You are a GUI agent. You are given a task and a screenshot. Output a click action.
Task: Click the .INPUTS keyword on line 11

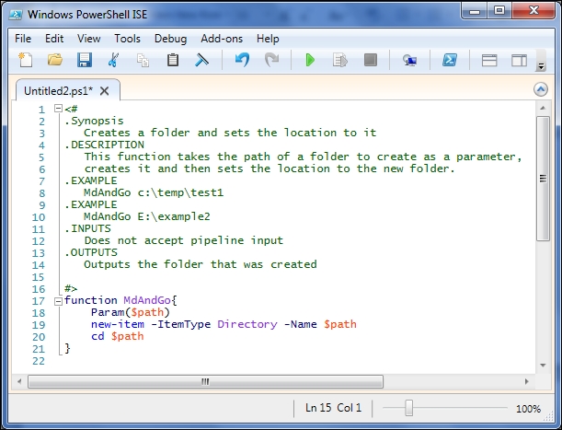point(87,228)
